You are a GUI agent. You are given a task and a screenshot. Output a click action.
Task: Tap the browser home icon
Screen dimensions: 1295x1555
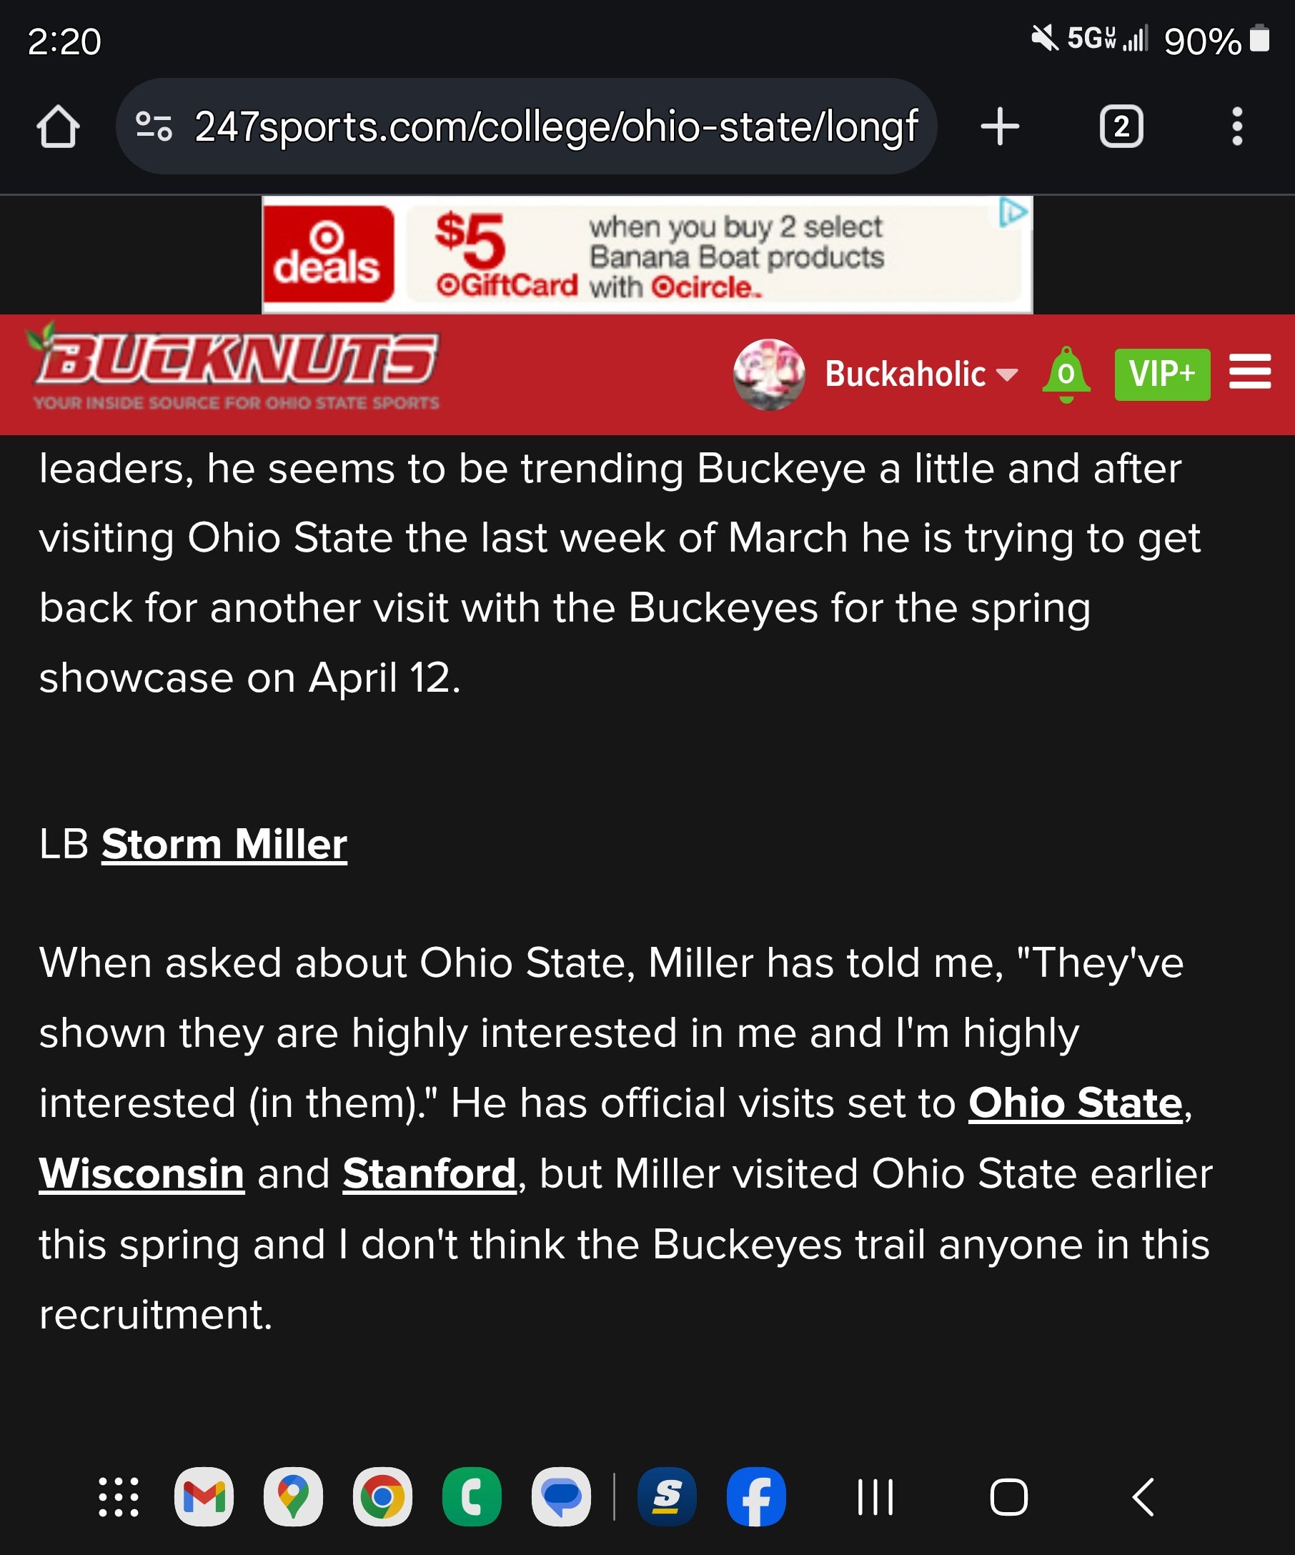pyautogui.click(x=58, y=126)
